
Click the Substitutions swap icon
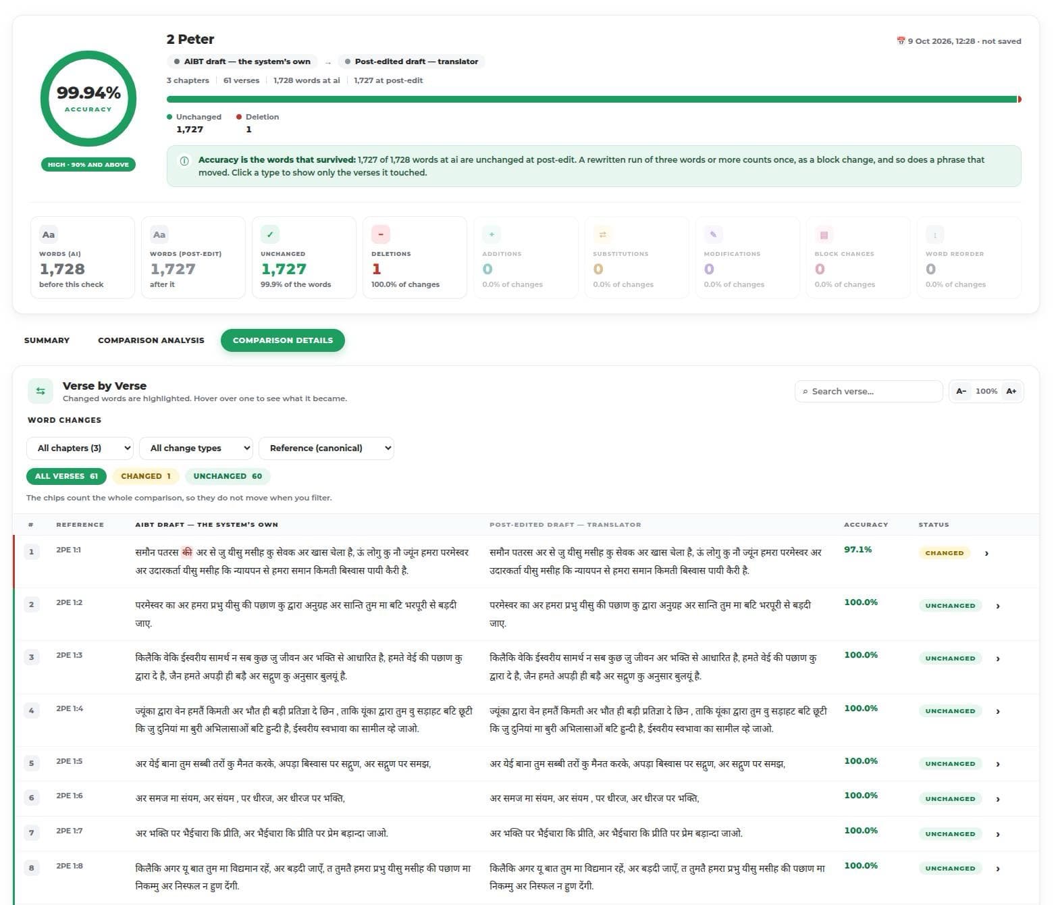coord(602,234)
